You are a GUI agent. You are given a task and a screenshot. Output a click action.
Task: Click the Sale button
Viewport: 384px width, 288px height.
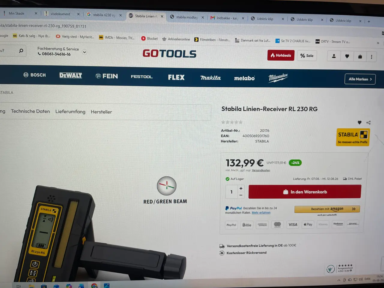click(x=307, y=56)
